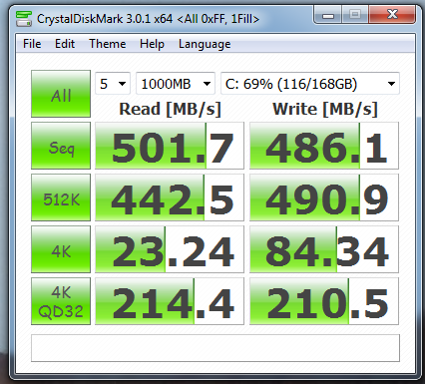The width and height of the screenshot is (425, 384).
Task: Click the Seq read result 501.7
Action: (170, 146)
